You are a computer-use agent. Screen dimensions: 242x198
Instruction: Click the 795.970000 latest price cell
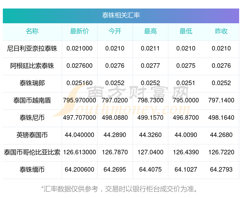tap(79, 100)
